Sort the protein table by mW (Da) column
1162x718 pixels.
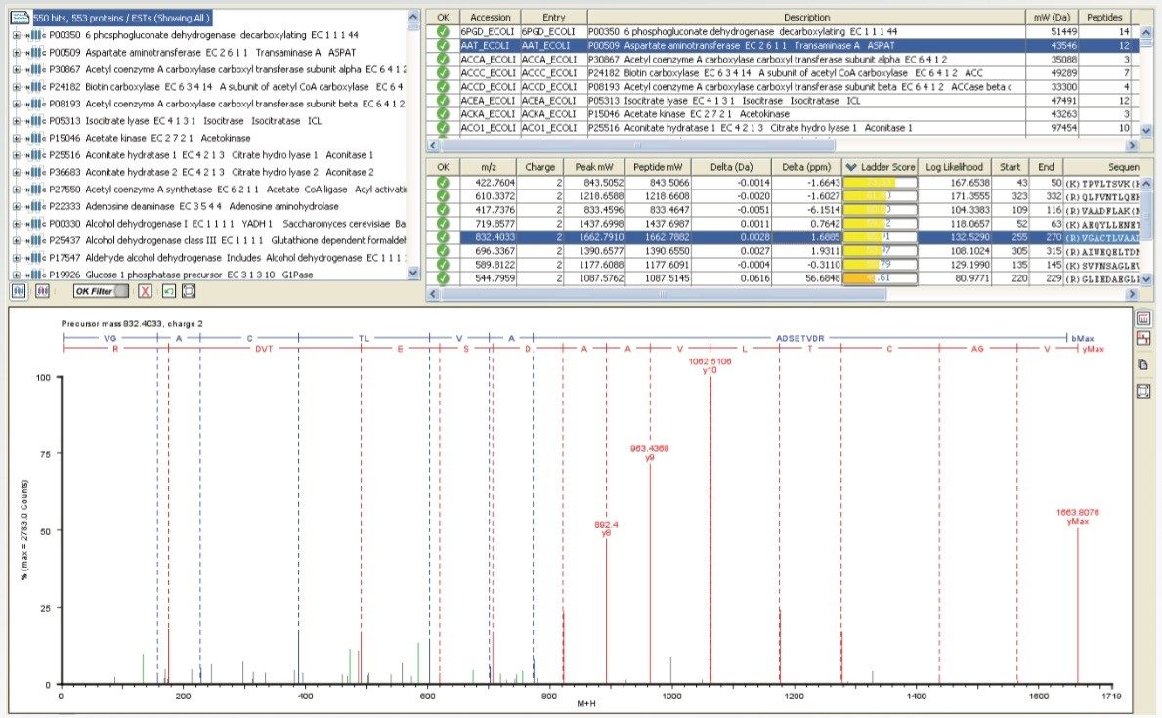tap(1053, 17)
